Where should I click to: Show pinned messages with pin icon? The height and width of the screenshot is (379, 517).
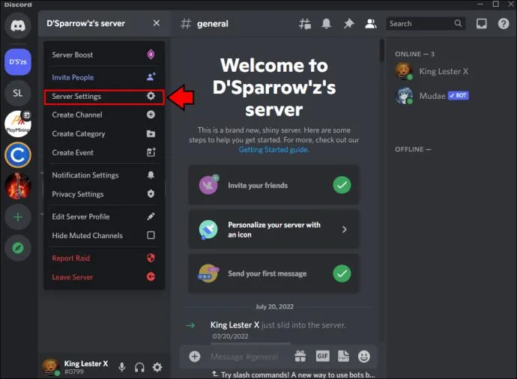pos(348,24)
